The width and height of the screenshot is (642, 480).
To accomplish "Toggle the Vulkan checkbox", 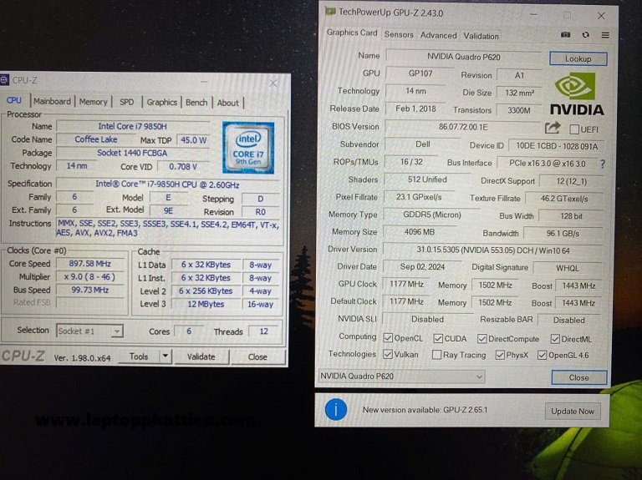I will click(388, 354).
